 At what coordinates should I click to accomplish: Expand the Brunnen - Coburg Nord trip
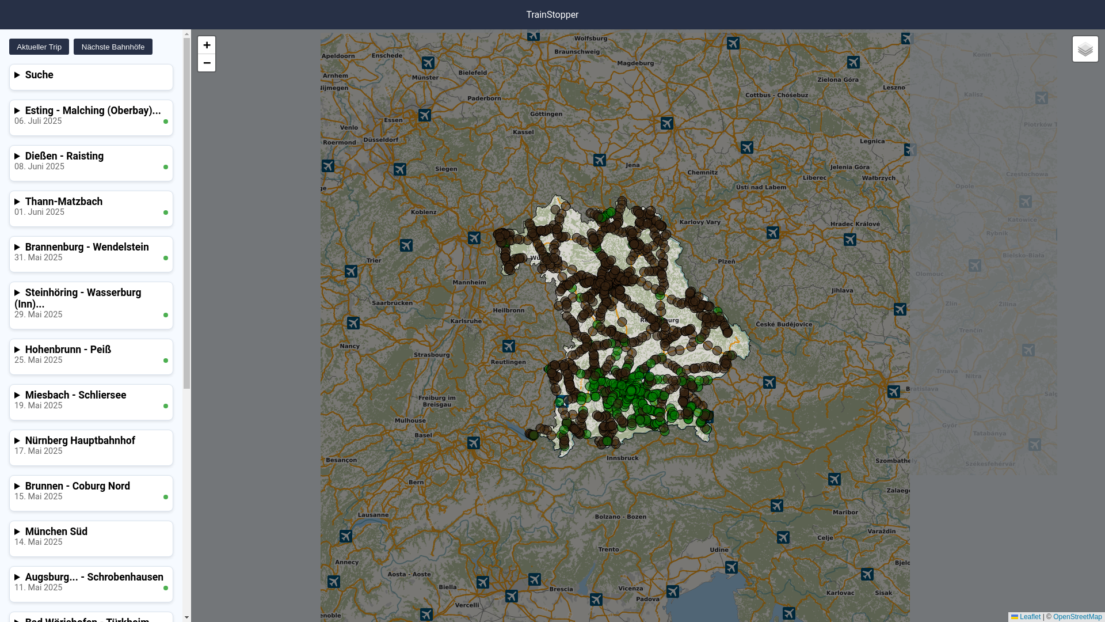(91, 486)
